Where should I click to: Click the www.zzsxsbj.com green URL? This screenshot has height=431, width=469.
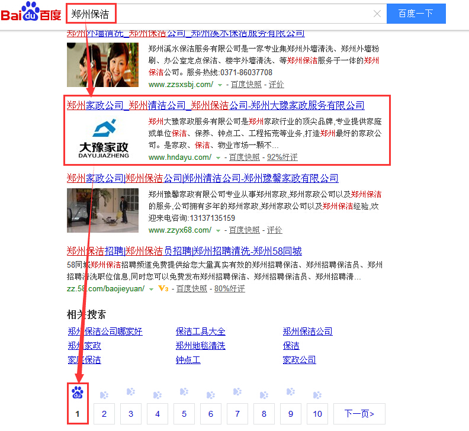(181, 85)
